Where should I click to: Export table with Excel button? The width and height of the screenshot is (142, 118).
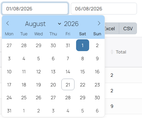(112, 29)
